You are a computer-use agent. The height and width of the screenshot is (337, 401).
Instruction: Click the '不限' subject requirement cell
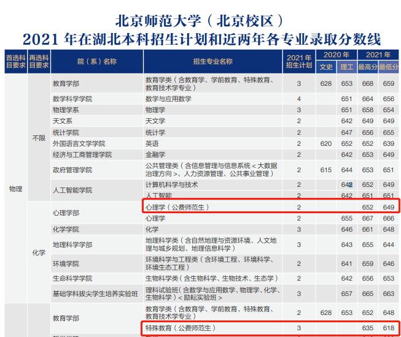click(x=39, y=138)
